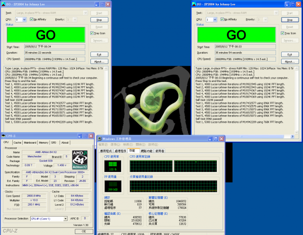This screenshot has width=303, height=235.
Task: Click the first CPU usage history graph
Action: point(151,166)
